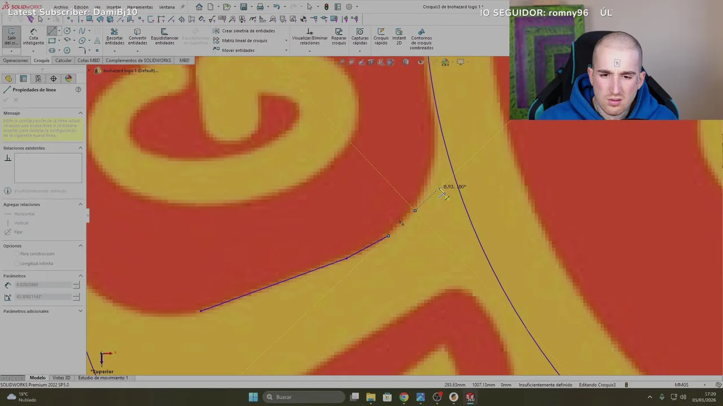Toggle Contornos de croquis sombreados
723x406 pixels.
pyautogui.click(x=421, y=39)
